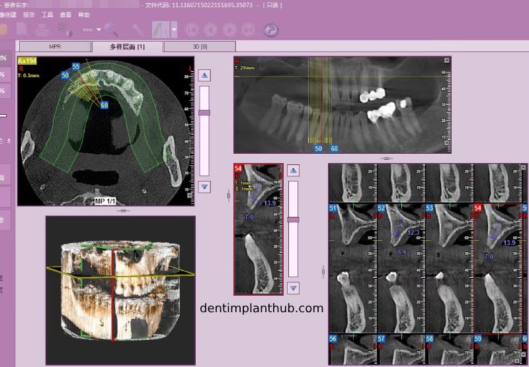
Task: Select marker 60 below panoramic view
Action: pyautogui.click(x=334, y=148)
